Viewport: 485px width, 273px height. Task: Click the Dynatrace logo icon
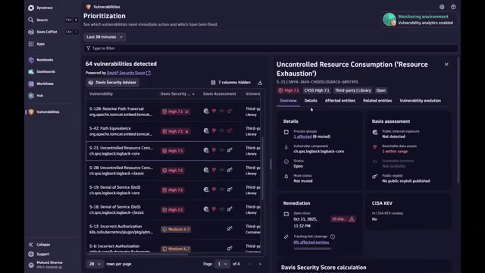tap(31, 8)
